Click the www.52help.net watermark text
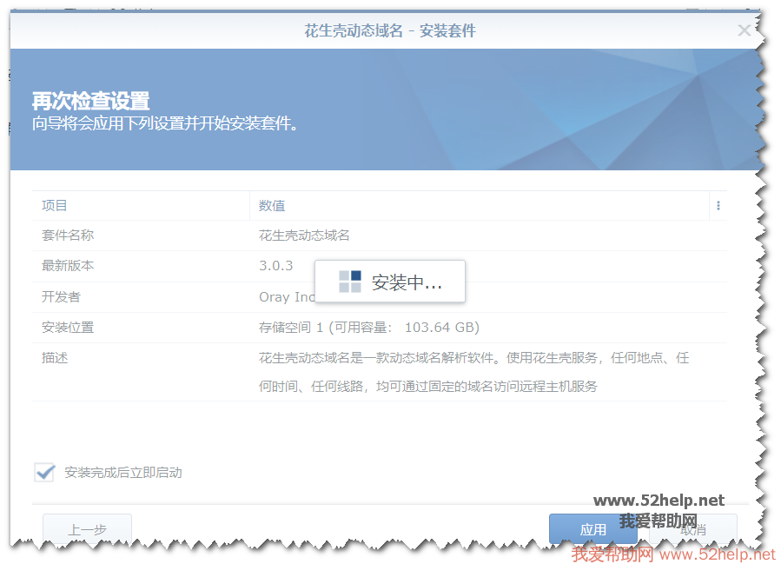The height and width of the screenshot is (564, 781). click(659, 501)
